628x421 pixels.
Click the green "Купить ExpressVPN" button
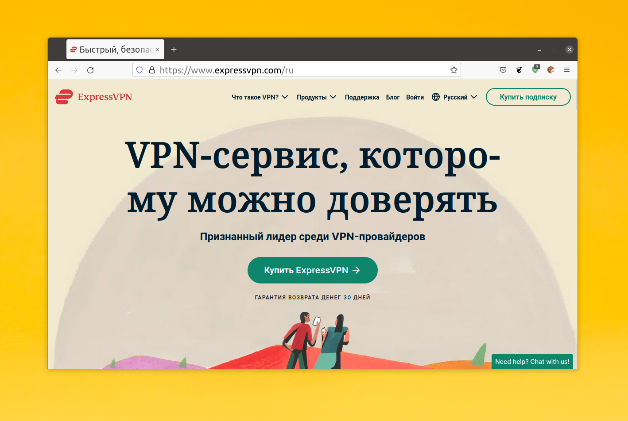(313, 270)
